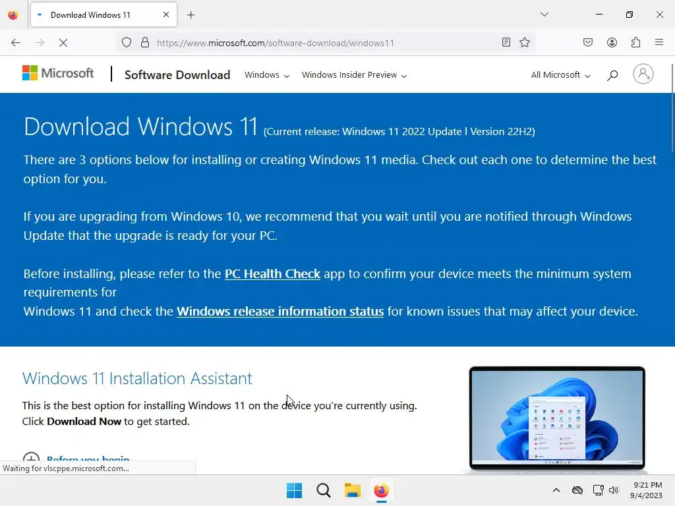This screenshot has height=506, width=675.
Task: Expand the Windows menu
Action: [267, 75]
